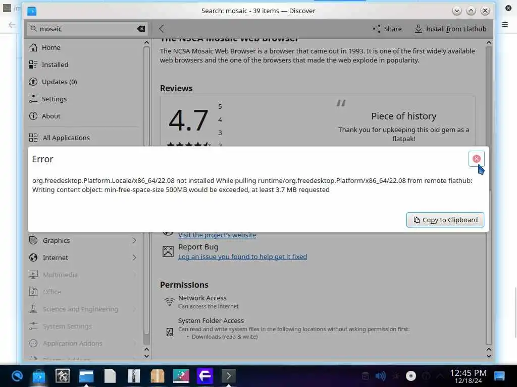Select System Settings category
Screen dimensions: 517x387
pyautogui.click(x=84, y=326)
